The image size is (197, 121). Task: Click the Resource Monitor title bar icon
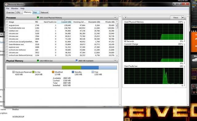click(6, 4)
